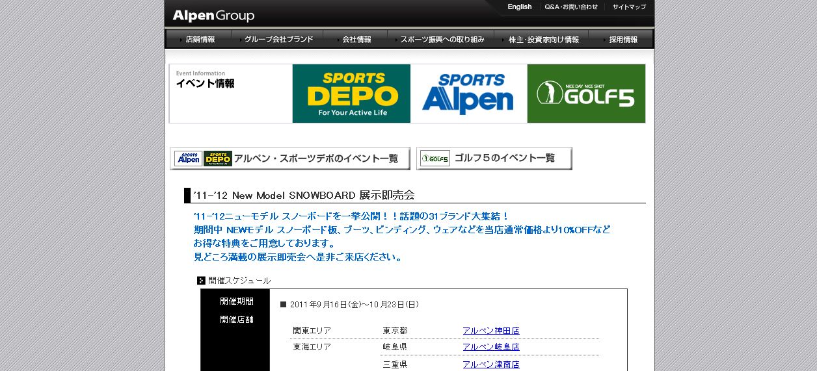Image resolution: width=817 pixels, height=371 pixels.
Task: Open the Golf5 green banner
Action: click(x=586, y=94)
